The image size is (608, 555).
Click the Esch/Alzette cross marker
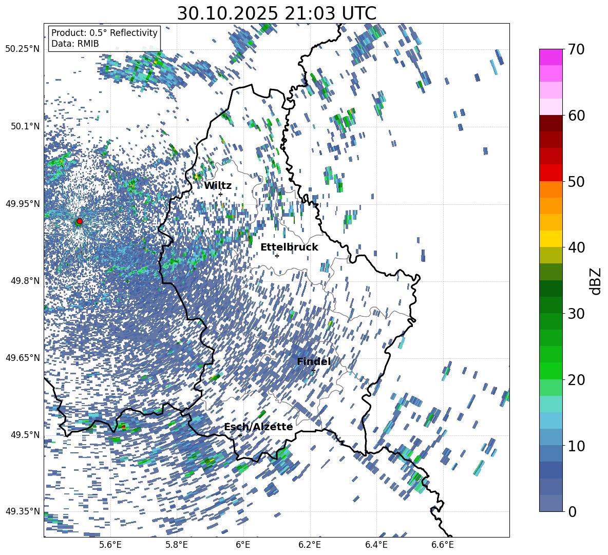pyautogui.click(x=240, y=435)
